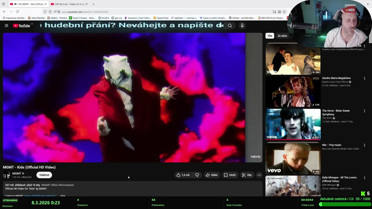The width and height of the screenshot is (372, 209).
Task: Open Kylie Minogue All The Lovers thumbnail
Action: tap(293, 186)
